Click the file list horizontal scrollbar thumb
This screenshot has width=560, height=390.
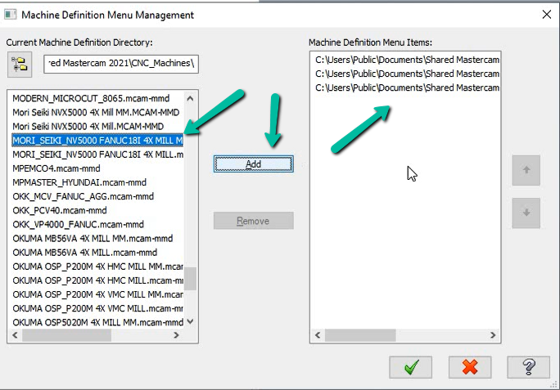coord(67,335)
